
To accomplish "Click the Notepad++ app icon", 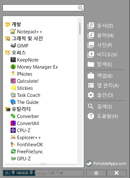I will tap(13, 31).
